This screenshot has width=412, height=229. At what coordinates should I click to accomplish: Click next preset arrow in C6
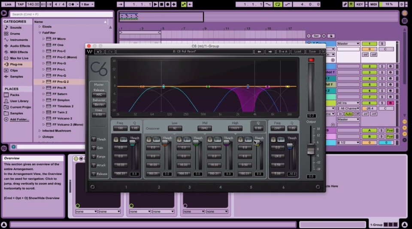[x=270, y=52]
